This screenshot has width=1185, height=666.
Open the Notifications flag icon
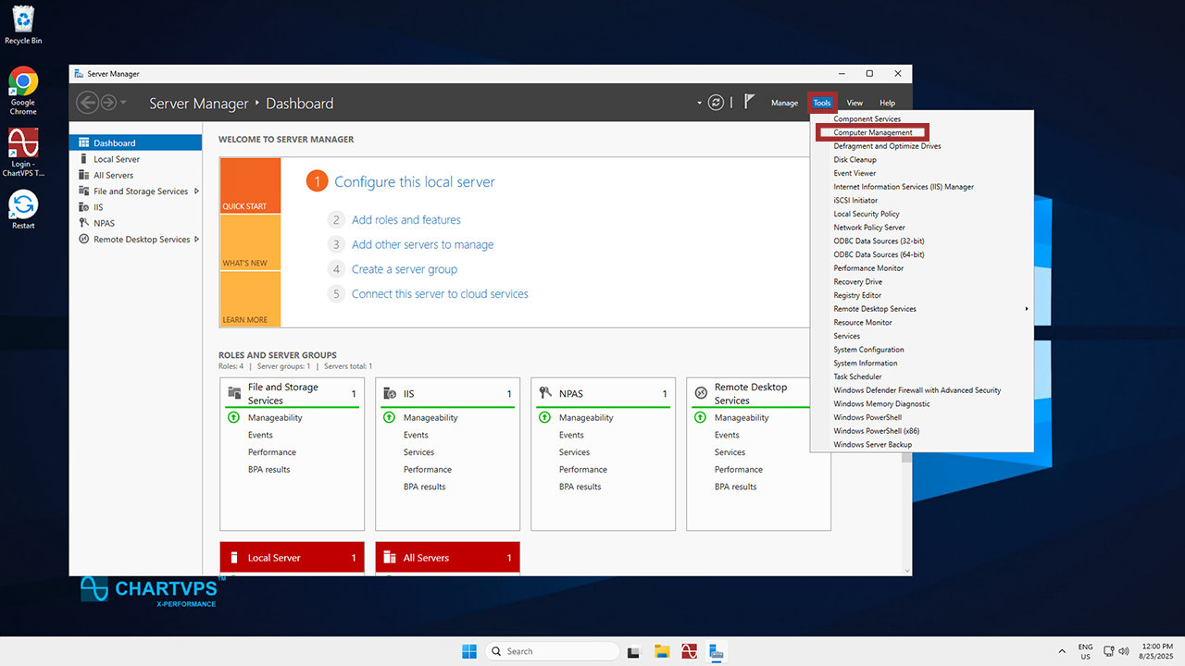(750, 103)
